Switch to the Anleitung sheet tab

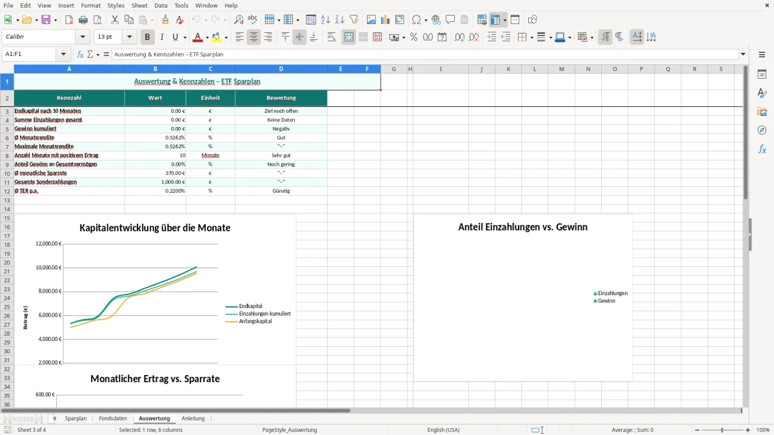[x=193, y=419]
